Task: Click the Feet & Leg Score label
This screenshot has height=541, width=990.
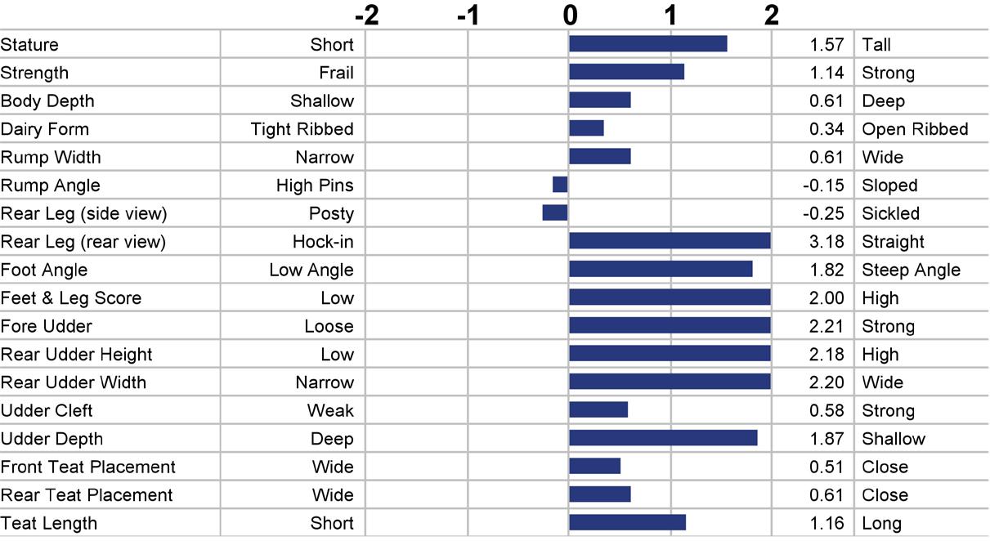Action: [71, 298]
